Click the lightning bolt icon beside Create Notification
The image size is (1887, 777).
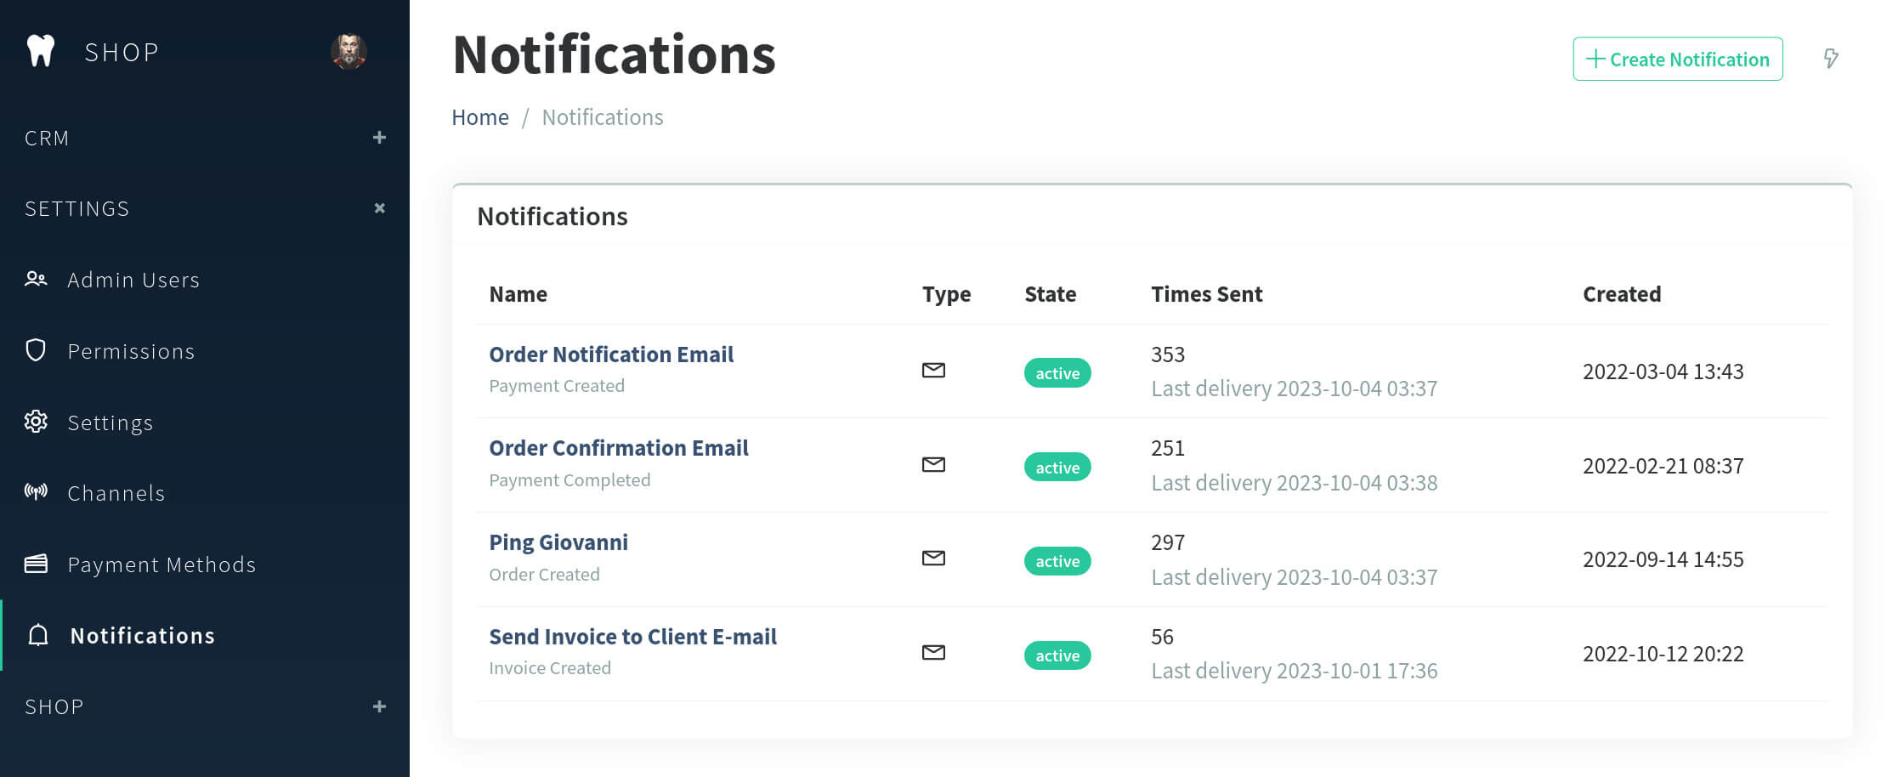(x=1832, y=60)
